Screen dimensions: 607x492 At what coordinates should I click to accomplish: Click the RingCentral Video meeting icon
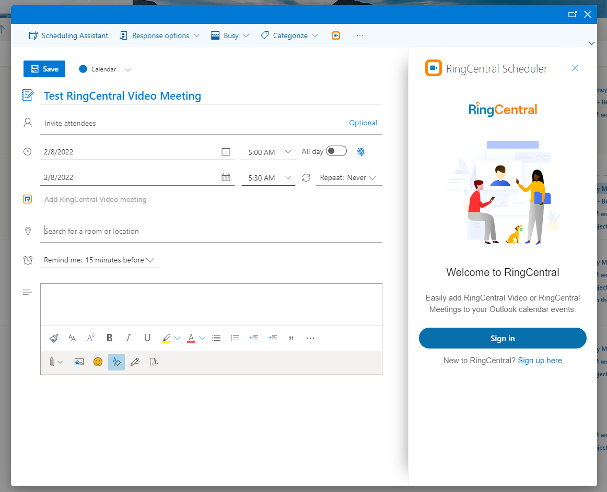pos(28,199)
